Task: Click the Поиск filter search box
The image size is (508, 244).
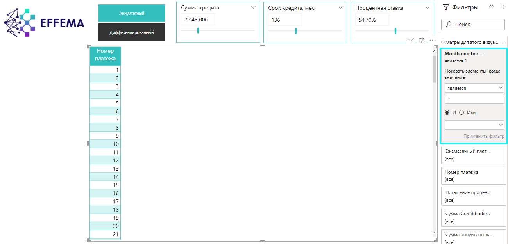Action: coord(473,24)
